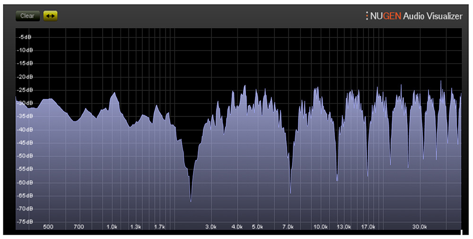Click the spectrum peak just above 1.0k

(x=114, y=93)
